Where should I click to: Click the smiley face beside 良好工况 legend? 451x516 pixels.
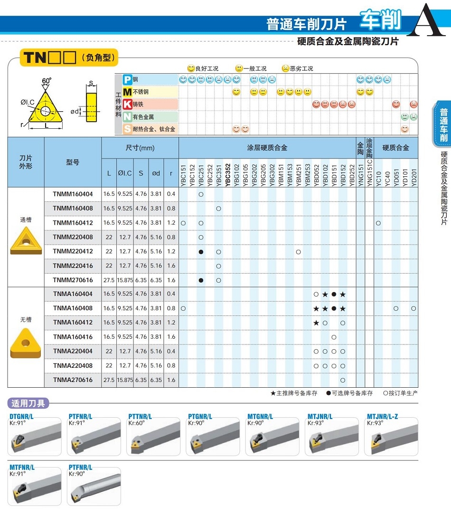pyautogui.click(x=191, y=68)
